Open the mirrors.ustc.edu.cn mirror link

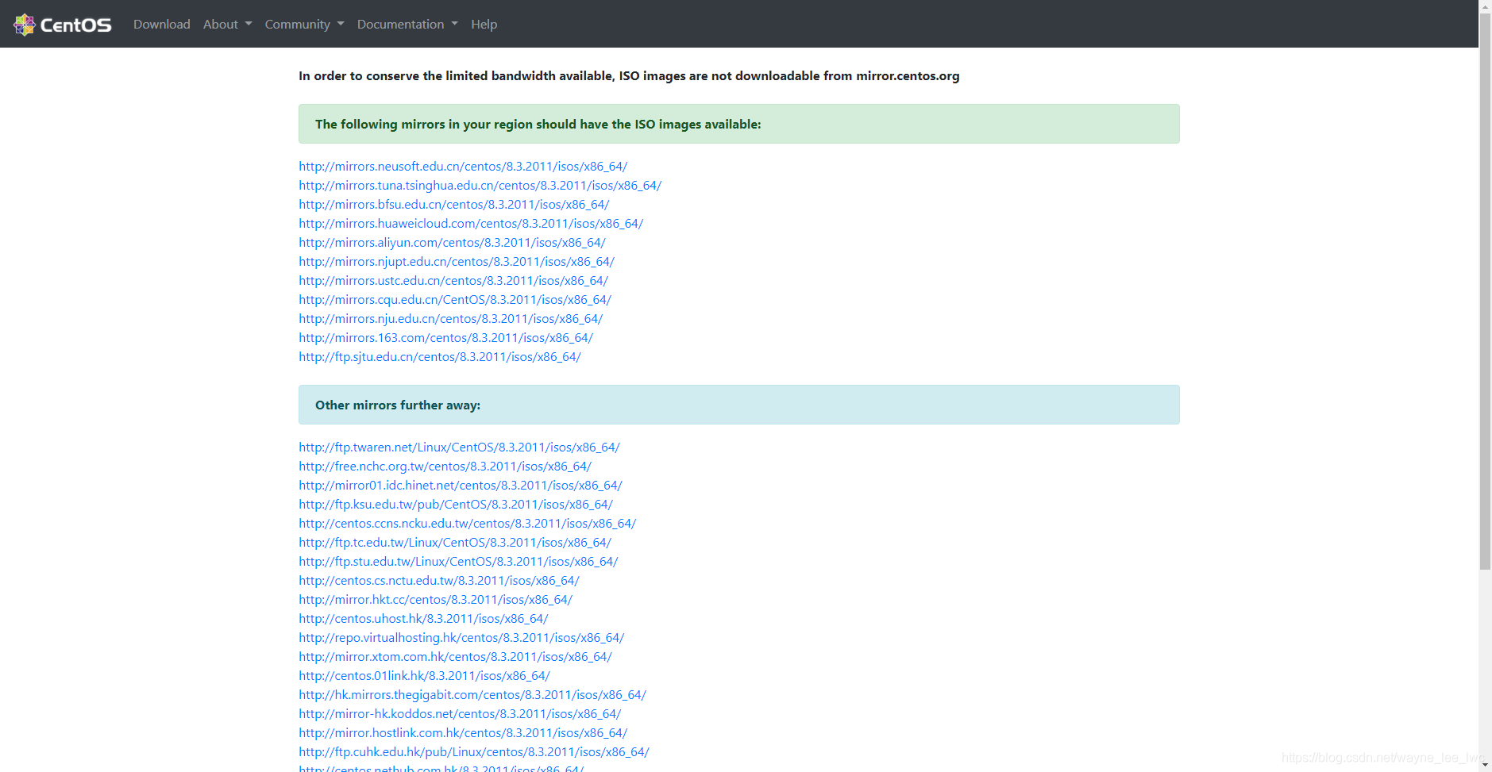click(x=453, y=281)
